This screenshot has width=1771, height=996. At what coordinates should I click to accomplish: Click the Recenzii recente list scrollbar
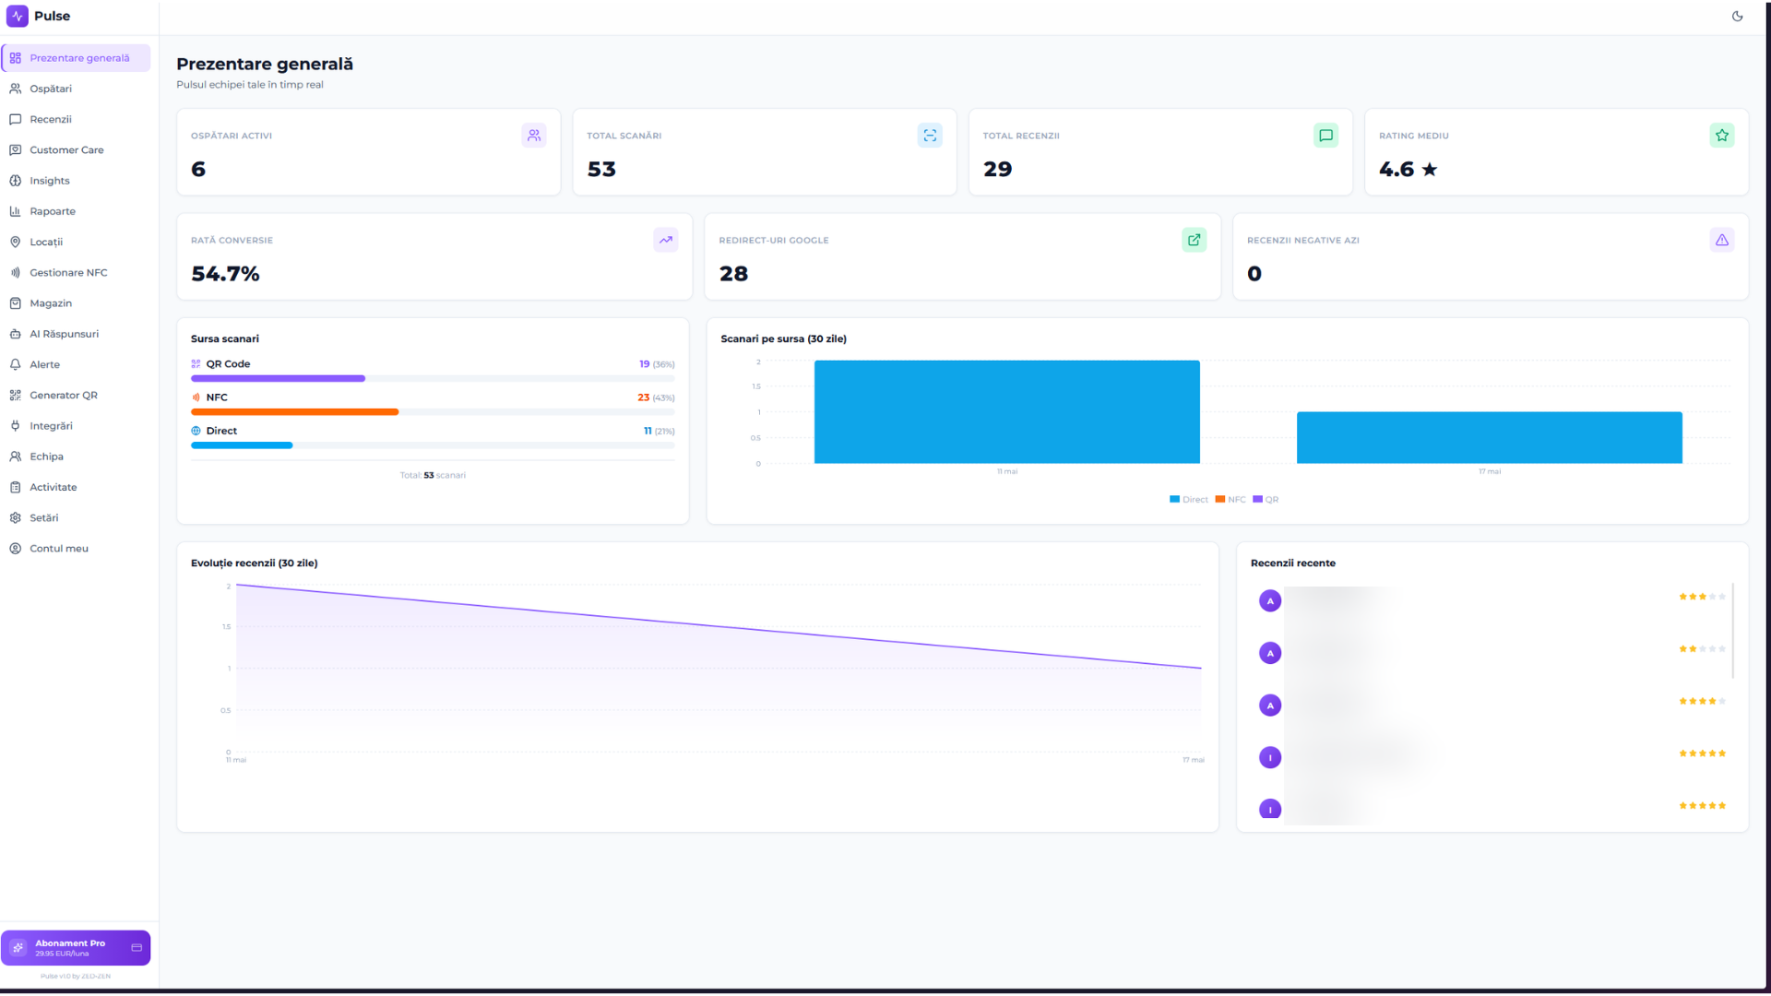pyautogui.click(x=1733, y=631)
